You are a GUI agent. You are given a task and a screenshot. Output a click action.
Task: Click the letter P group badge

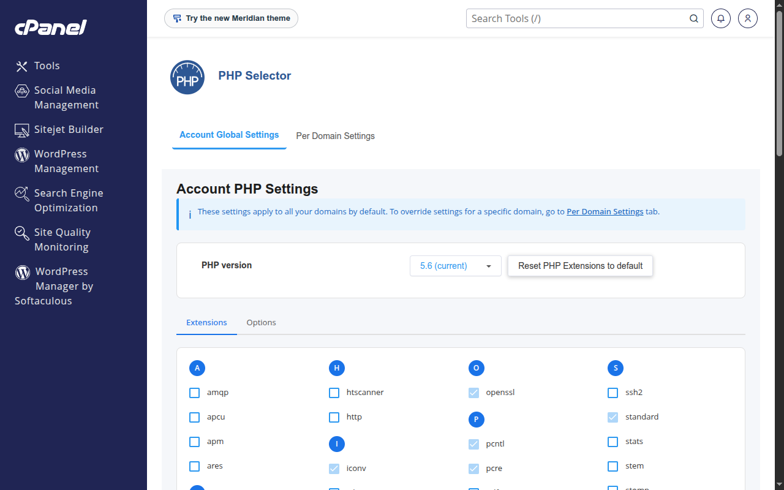click(x=477, y=420)
